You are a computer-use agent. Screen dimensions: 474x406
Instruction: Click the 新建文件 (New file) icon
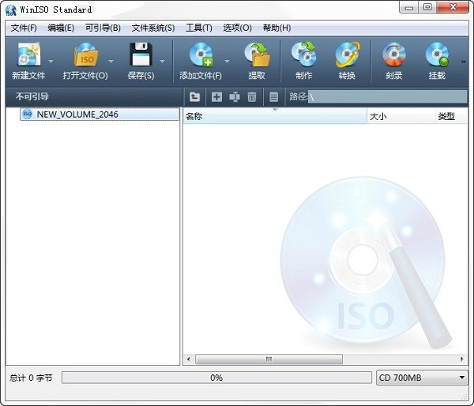pos(29,55)
